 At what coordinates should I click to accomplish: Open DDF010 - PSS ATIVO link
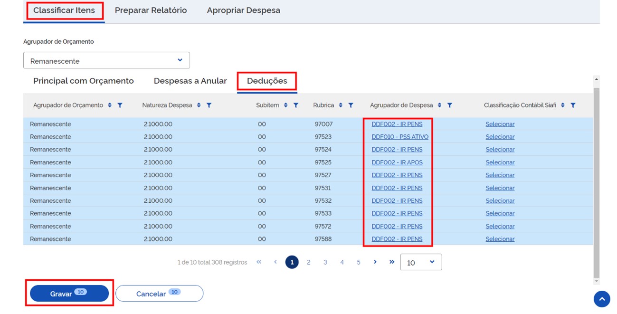tap(399, 137)
